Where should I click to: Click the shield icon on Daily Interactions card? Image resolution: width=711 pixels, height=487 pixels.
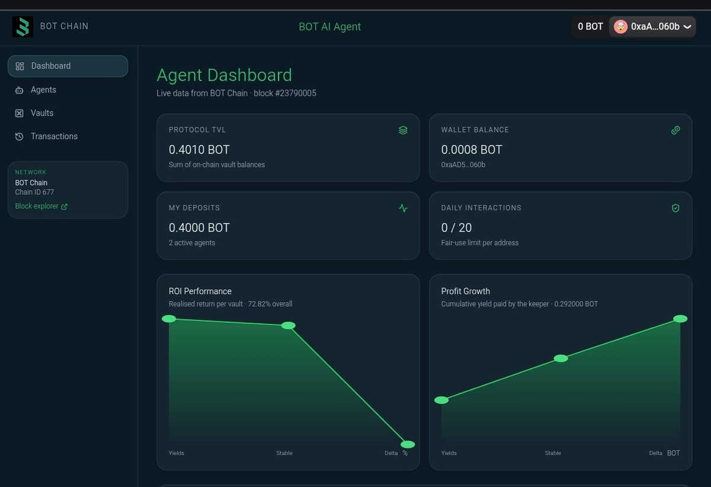675,209
